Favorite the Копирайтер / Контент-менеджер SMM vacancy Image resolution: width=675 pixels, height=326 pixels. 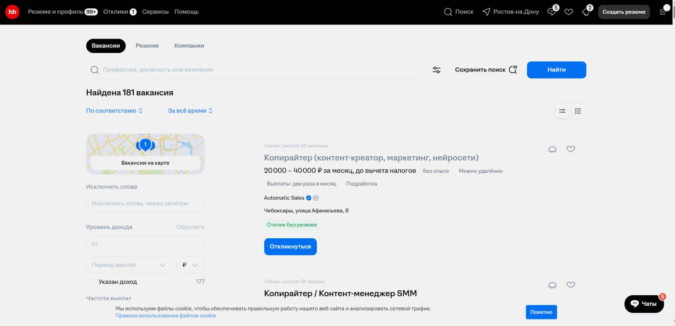click(570, 285)
